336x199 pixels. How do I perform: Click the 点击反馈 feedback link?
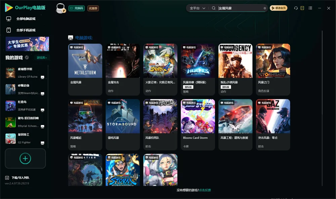[205, 190]
